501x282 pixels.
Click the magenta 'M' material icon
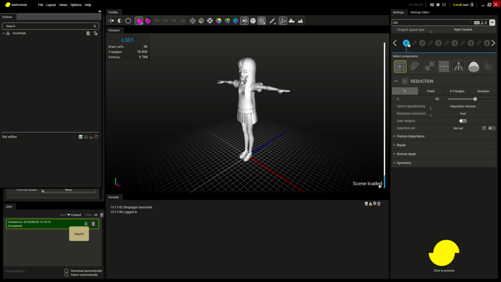pyautogui.click(x=148, y=21)
